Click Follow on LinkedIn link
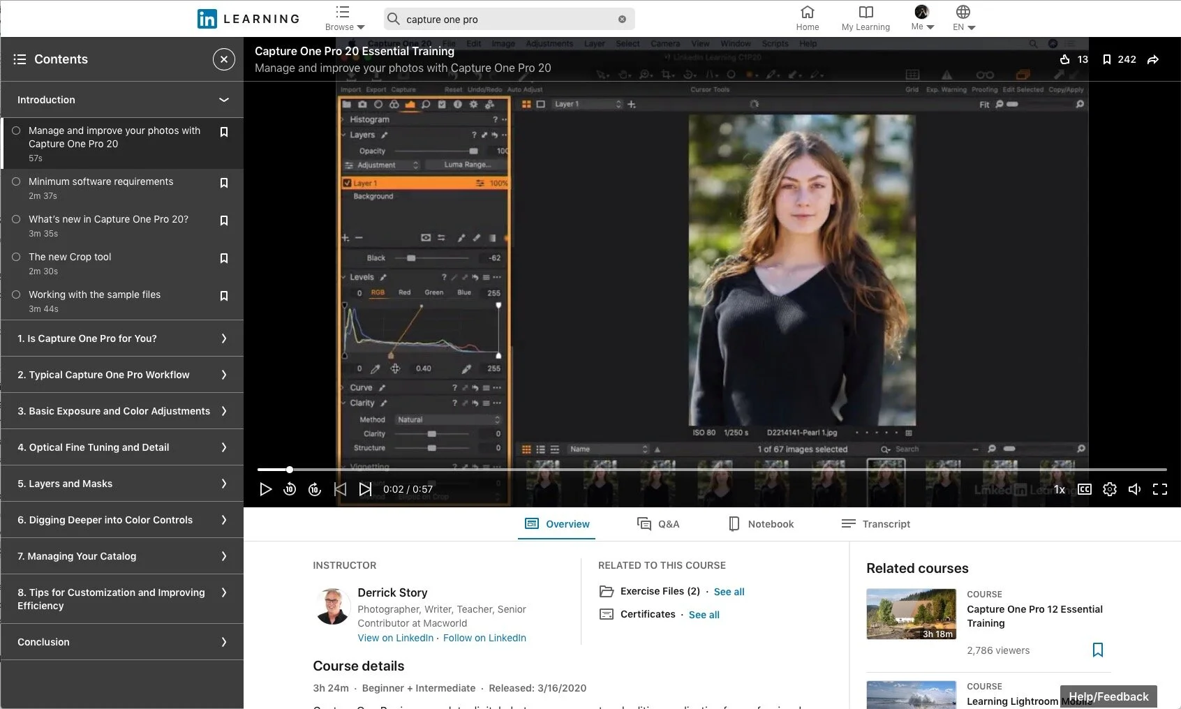1181x709 pixels. click(484, 638)
